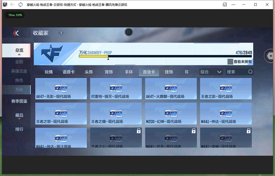Select 英雄武器 in the sidebar
275x176 pixels.
click(19, 71)
